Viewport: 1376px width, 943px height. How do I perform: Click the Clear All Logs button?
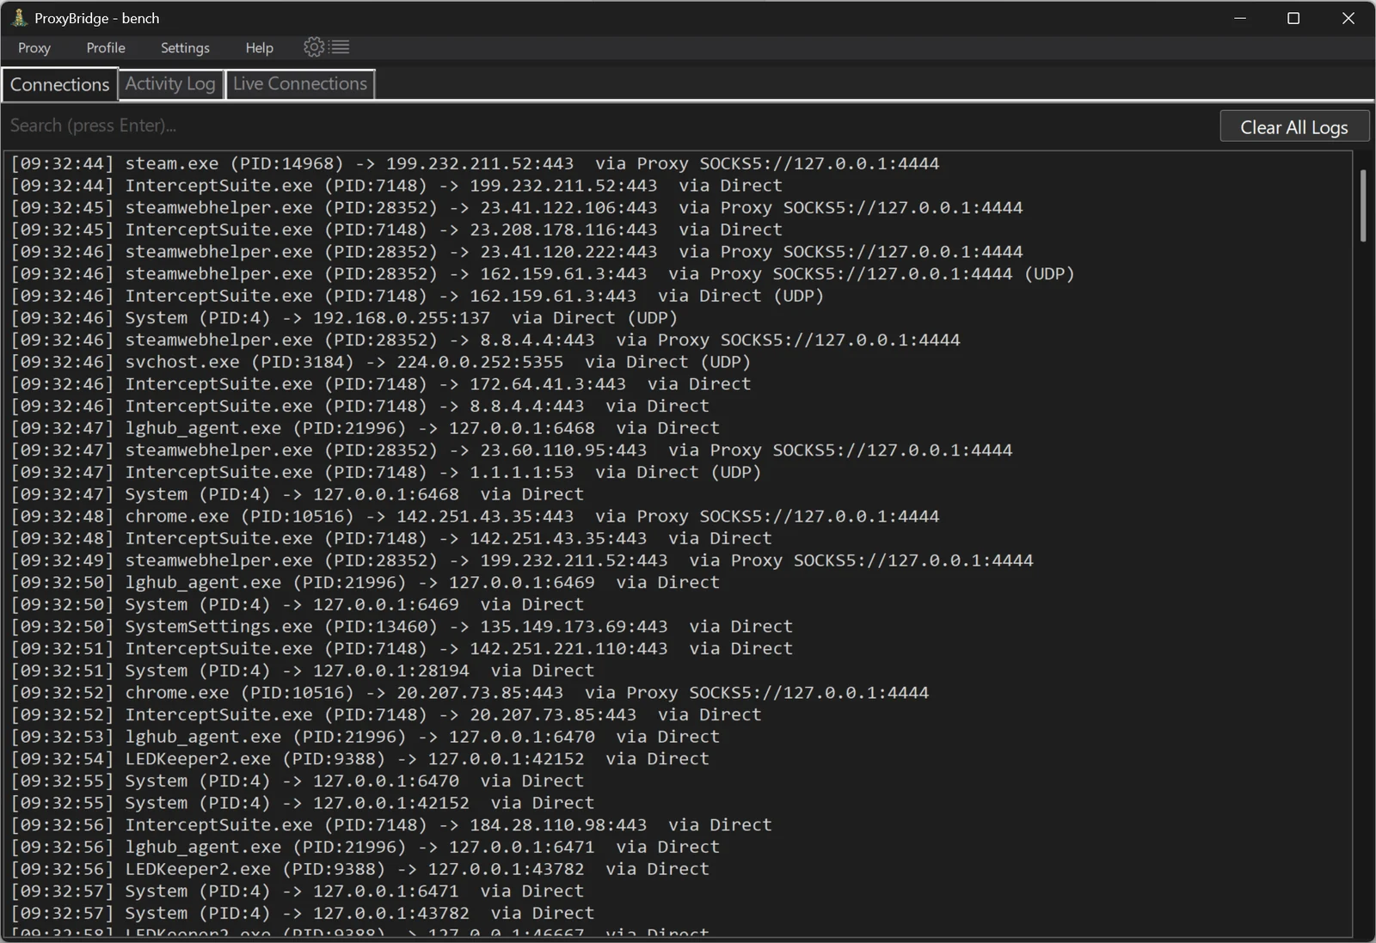[x=1294, y=126]
